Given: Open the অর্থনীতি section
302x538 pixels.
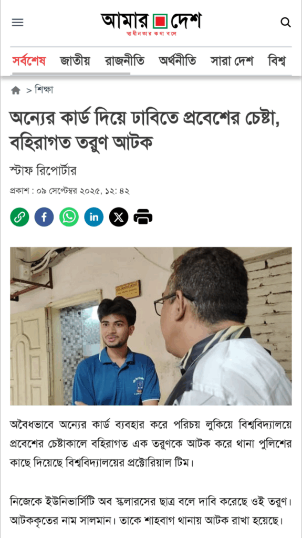Looking at the screenshot, I should tap(178, 61).
